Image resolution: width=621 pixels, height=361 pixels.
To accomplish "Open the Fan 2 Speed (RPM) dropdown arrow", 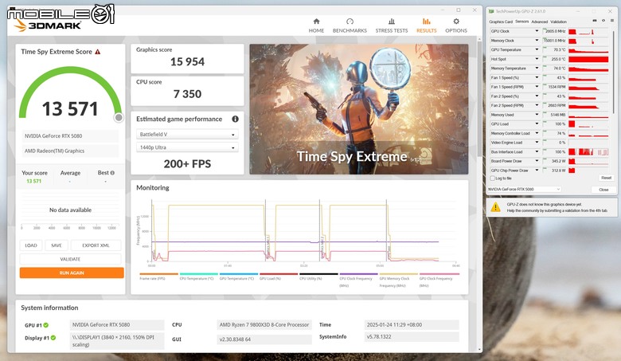I will [537, 105].
